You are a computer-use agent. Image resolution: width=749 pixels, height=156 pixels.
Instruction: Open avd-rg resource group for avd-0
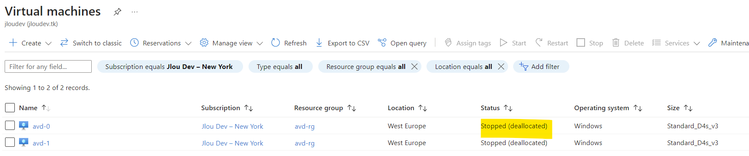point(305,126)
